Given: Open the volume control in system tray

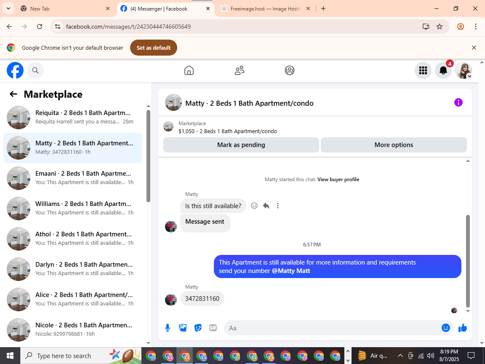Looking at the screenshot, I should (x=431, y=356).
